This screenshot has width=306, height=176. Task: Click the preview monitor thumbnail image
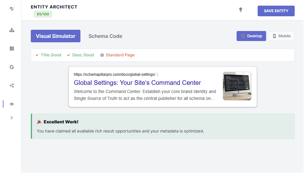coord(237,86)
